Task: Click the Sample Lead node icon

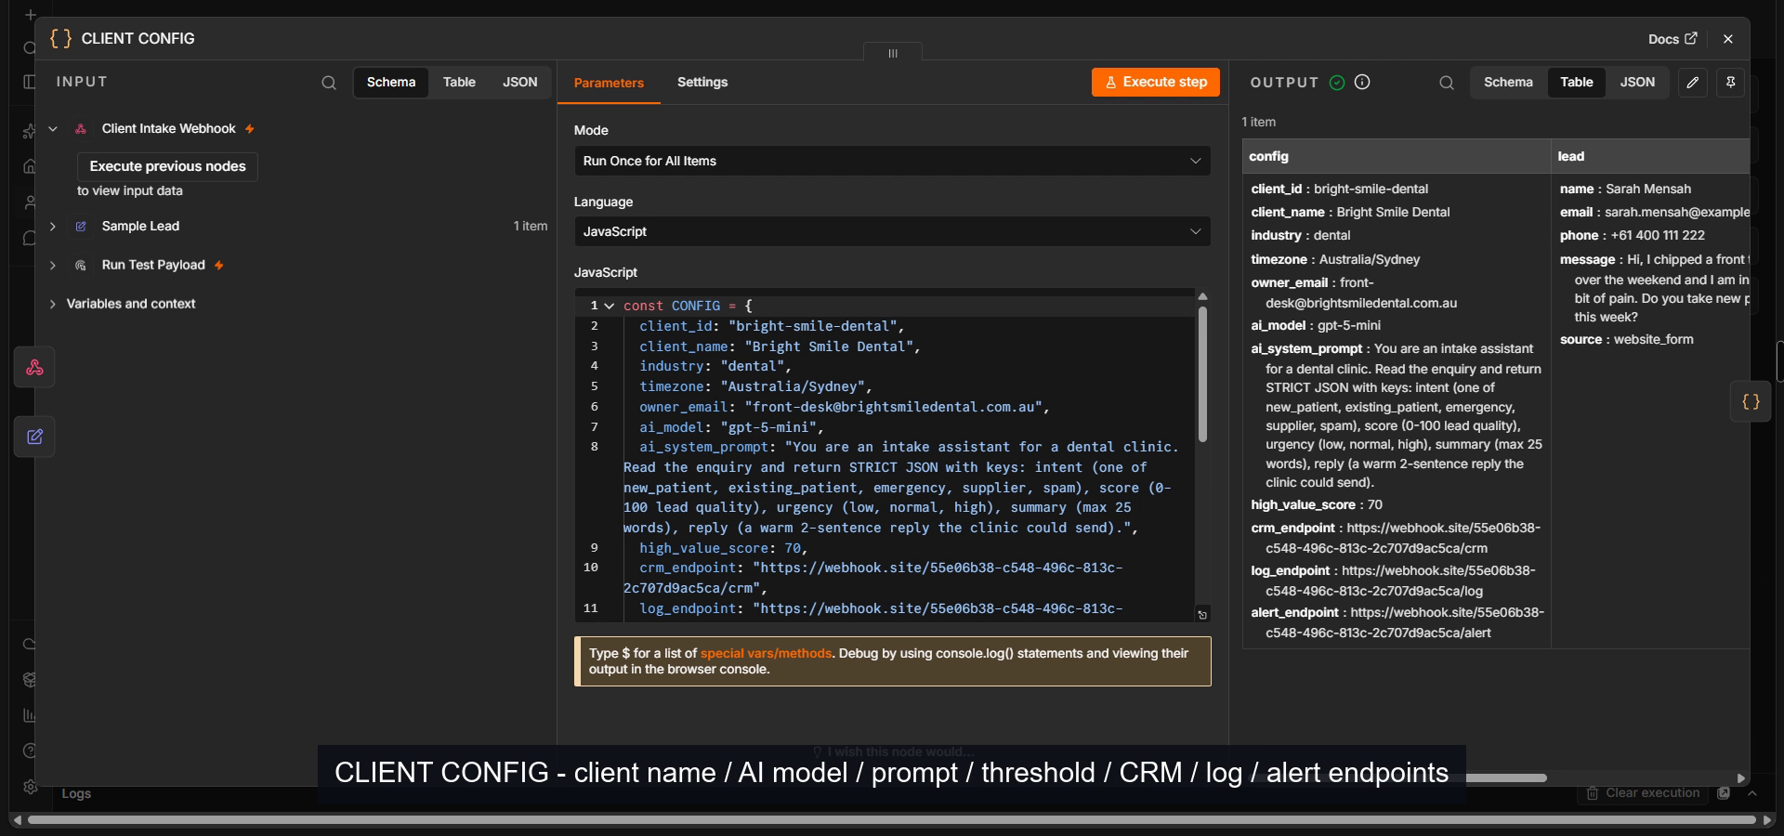Action: [x=81, y=227]
